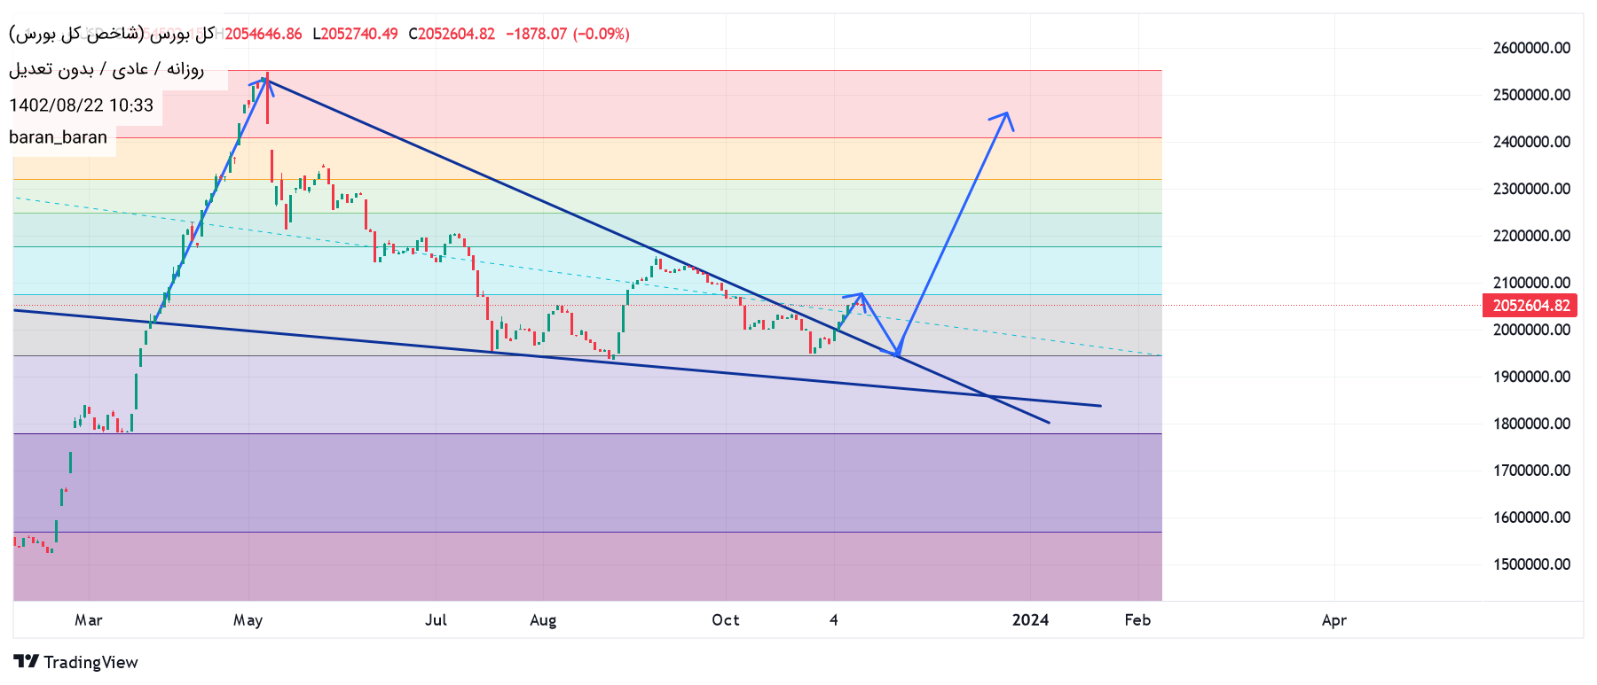The height and width of the screenshot is (685, 1597).
Task: Select the Oct label on time axis
Action: pyautogui.click(x=725, y=620)
